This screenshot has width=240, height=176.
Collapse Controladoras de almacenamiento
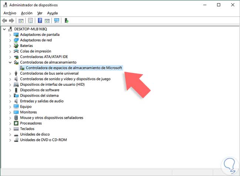click(x=10, y=62)
